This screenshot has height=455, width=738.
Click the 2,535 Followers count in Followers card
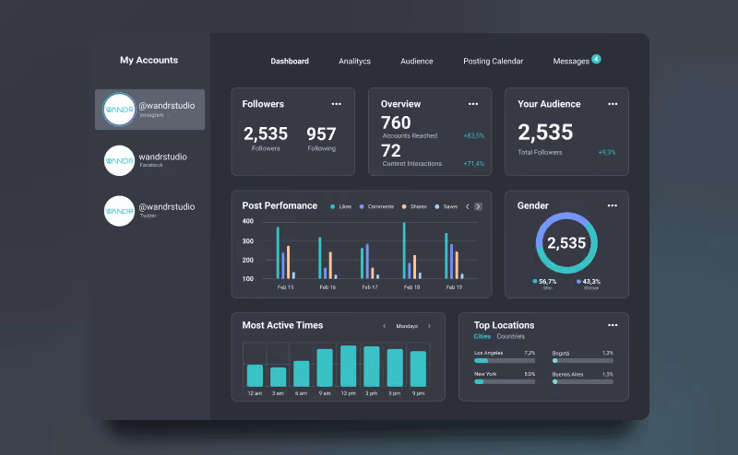[266, 134]
